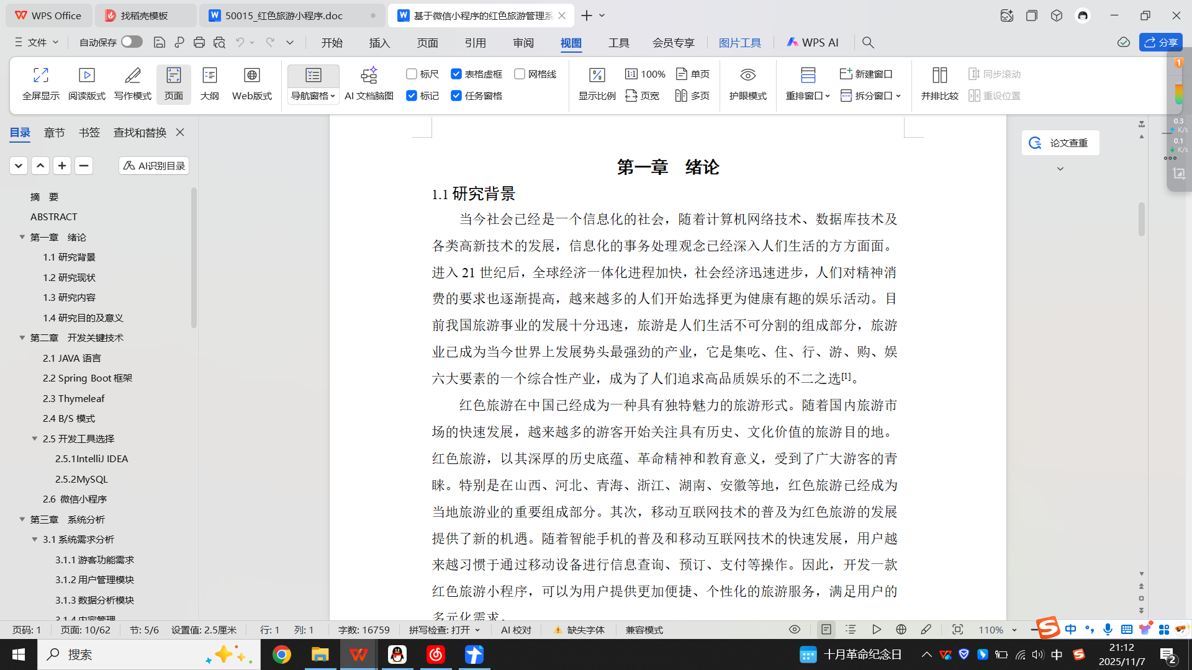Switch to Web版式 layout

coord(251,76)
